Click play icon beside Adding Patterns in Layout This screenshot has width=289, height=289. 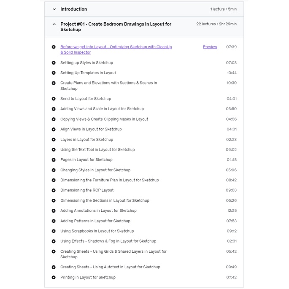coord(54,221)
